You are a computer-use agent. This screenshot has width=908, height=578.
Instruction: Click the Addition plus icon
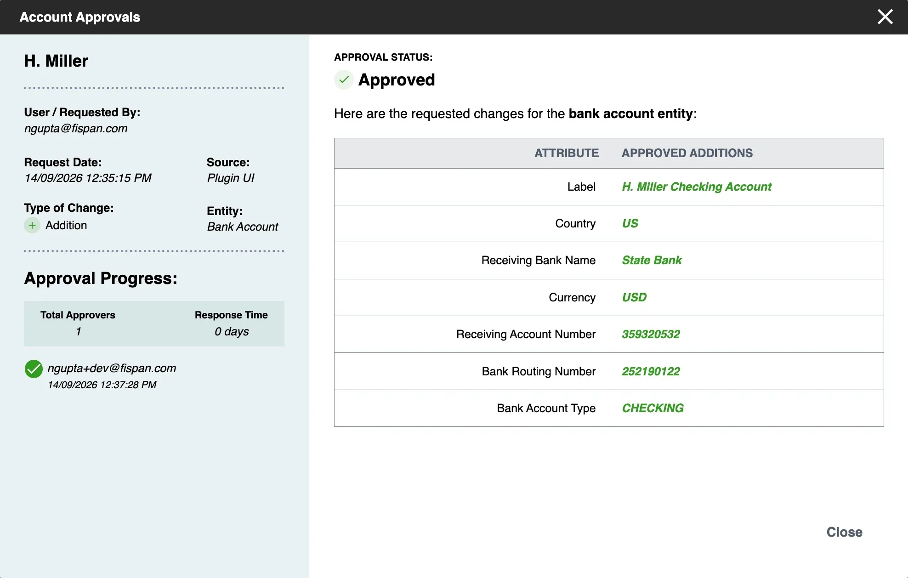32,226
